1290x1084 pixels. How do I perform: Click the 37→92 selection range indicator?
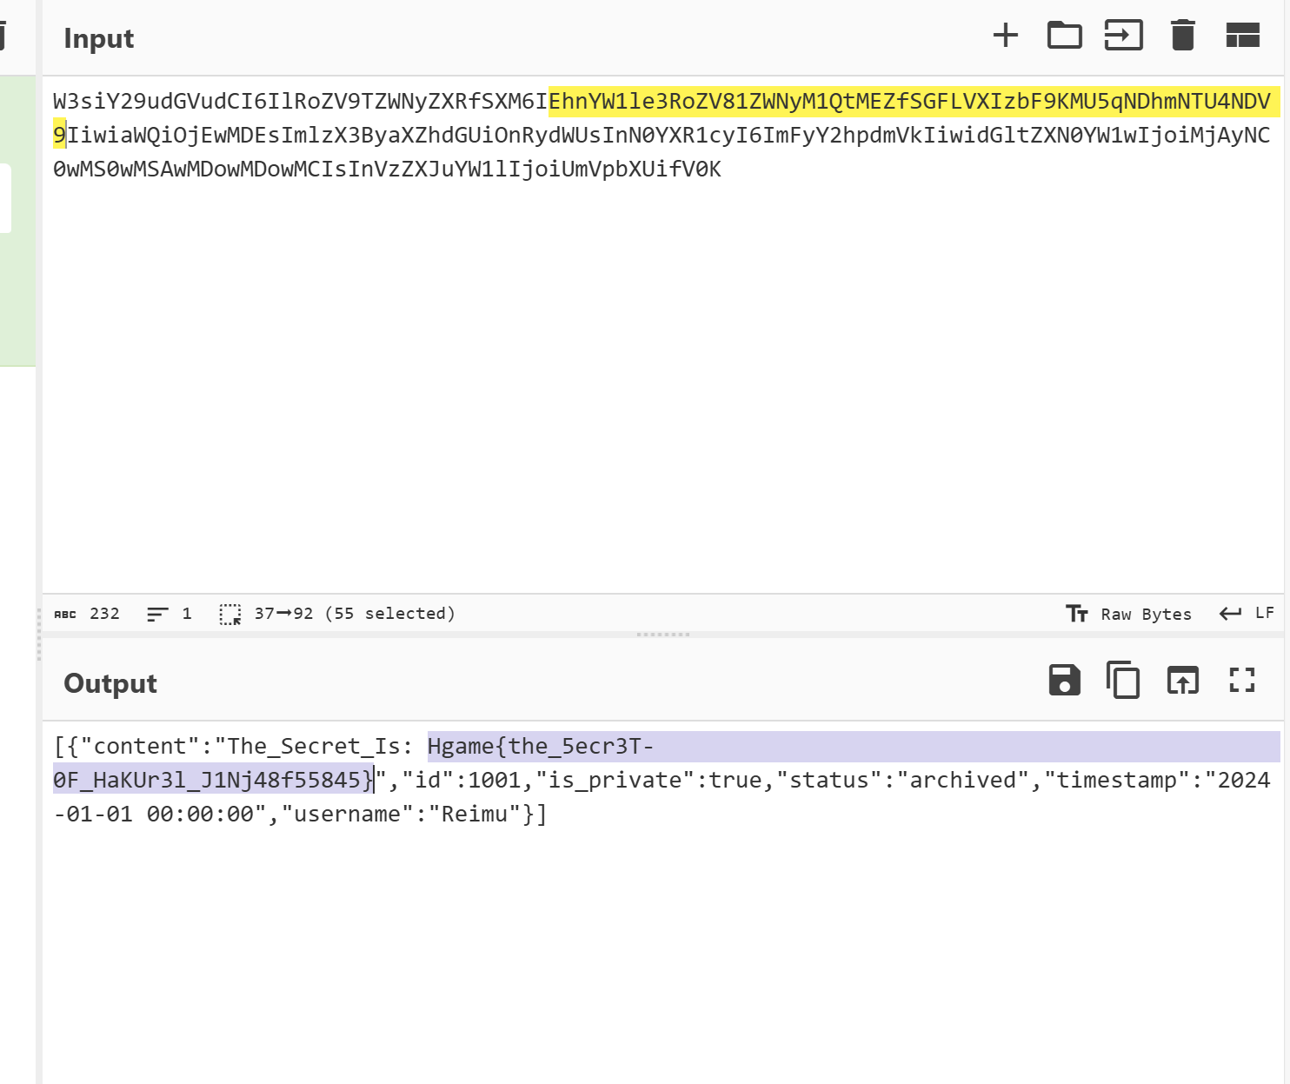[x=337, y=614]
